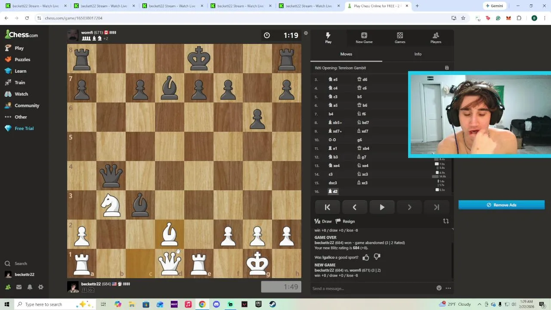Open the Windows Start menu
This screenshot has width=551, height=310.
[x=6, y=304]
